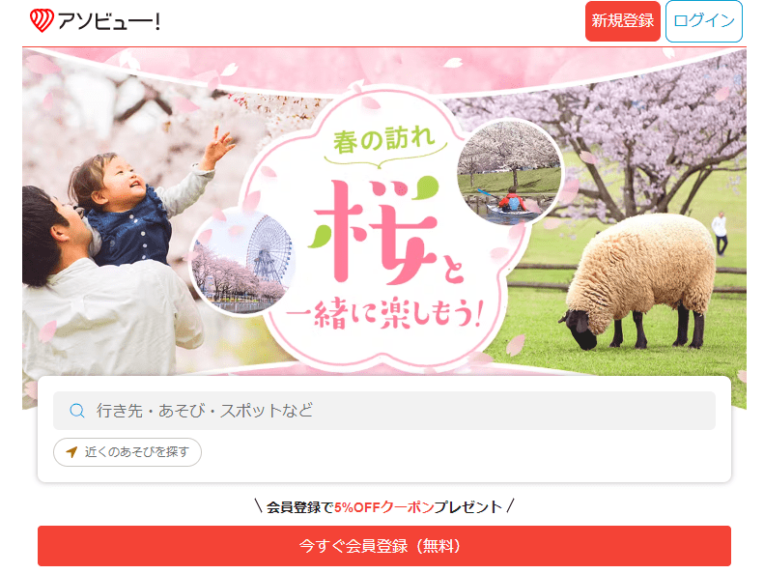Screen dimensions: 764x574
Task: Click 今すぐ会員登録（無料） button
Action: click(384, 546)
